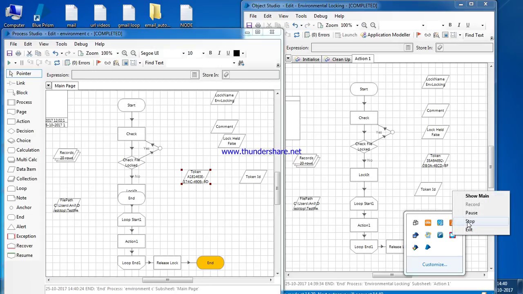Viewport: 523px width, 294px height.
Task: Switch to the Clean Up tab in Object Studio
Action: tap(338, 59)
